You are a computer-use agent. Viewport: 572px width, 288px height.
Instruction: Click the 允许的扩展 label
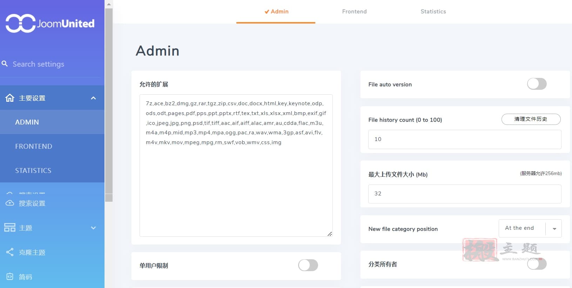[x=154, y=84]
